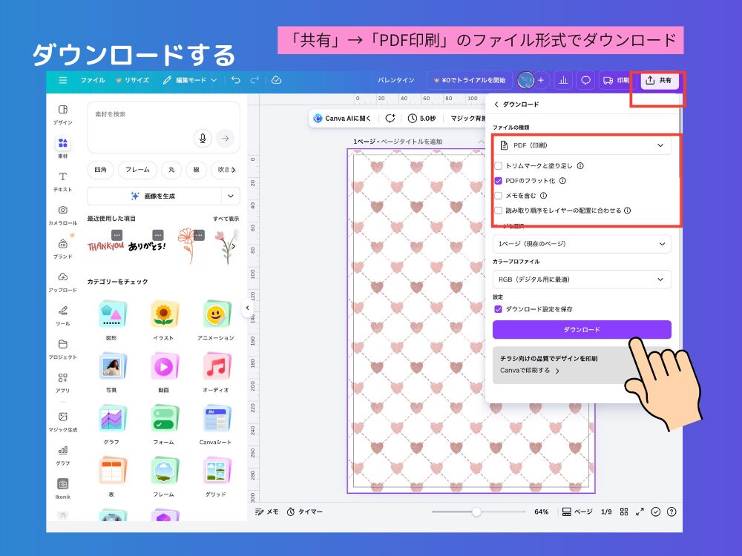Uncheck PDFのフラット化 checkbox

coord(499,180)
